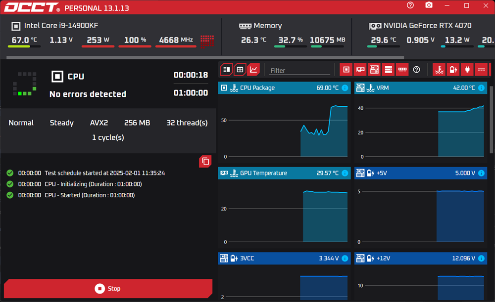Click the elapsed time 00:00:18

[191, 75]
